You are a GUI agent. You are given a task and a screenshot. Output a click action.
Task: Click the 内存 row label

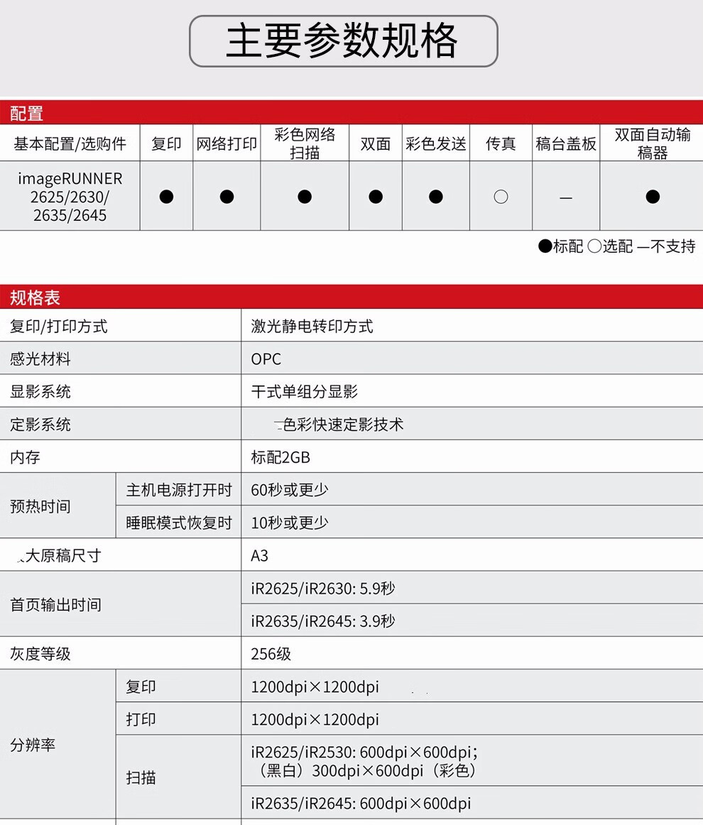click(26, 457)
